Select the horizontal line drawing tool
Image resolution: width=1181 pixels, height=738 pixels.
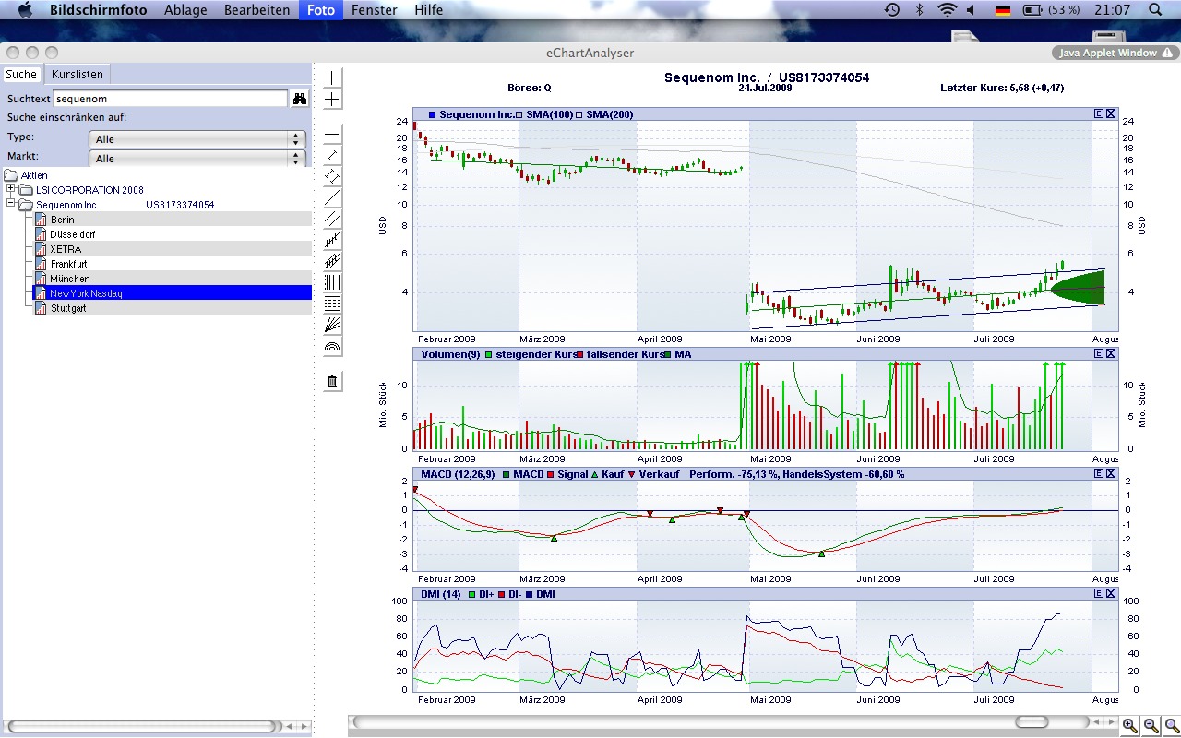click(x=332, y=135)
